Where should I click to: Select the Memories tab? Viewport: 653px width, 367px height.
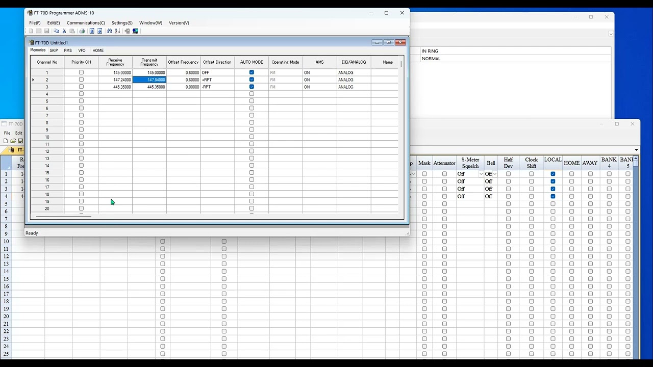point(38,50)
